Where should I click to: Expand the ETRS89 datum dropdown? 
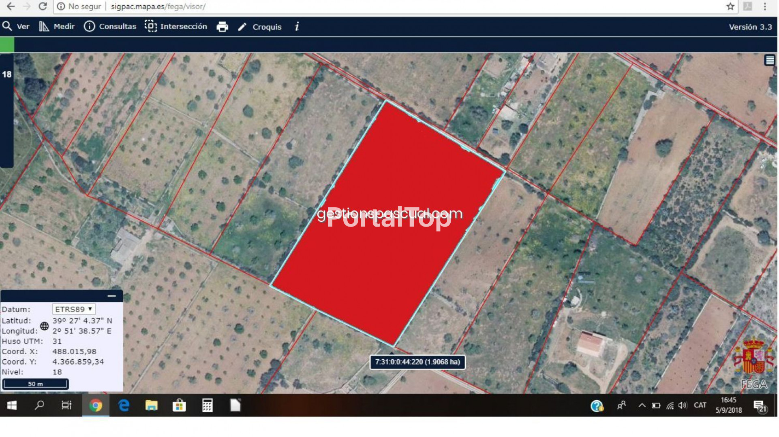(74, 309)
